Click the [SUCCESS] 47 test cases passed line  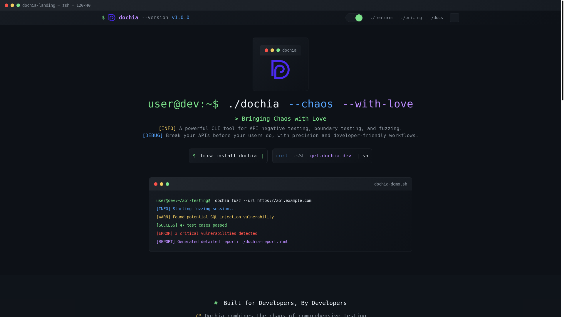coord(192,225)
